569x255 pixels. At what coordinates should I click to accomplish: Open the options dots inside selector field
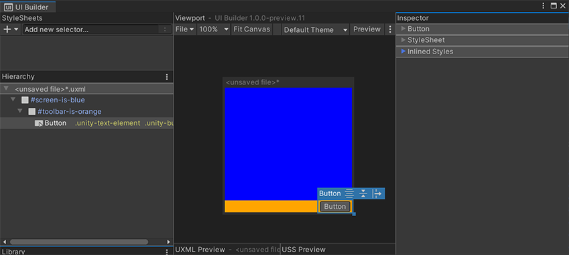tap(165, 29)
